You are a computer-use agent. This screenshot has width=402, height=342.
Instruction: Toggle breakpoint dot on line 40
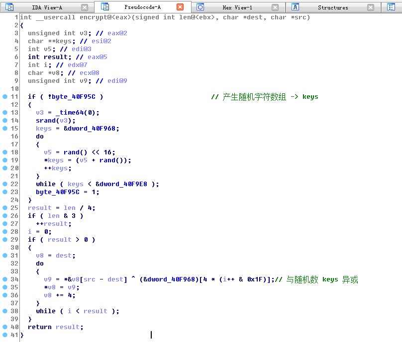coord(5,327)
